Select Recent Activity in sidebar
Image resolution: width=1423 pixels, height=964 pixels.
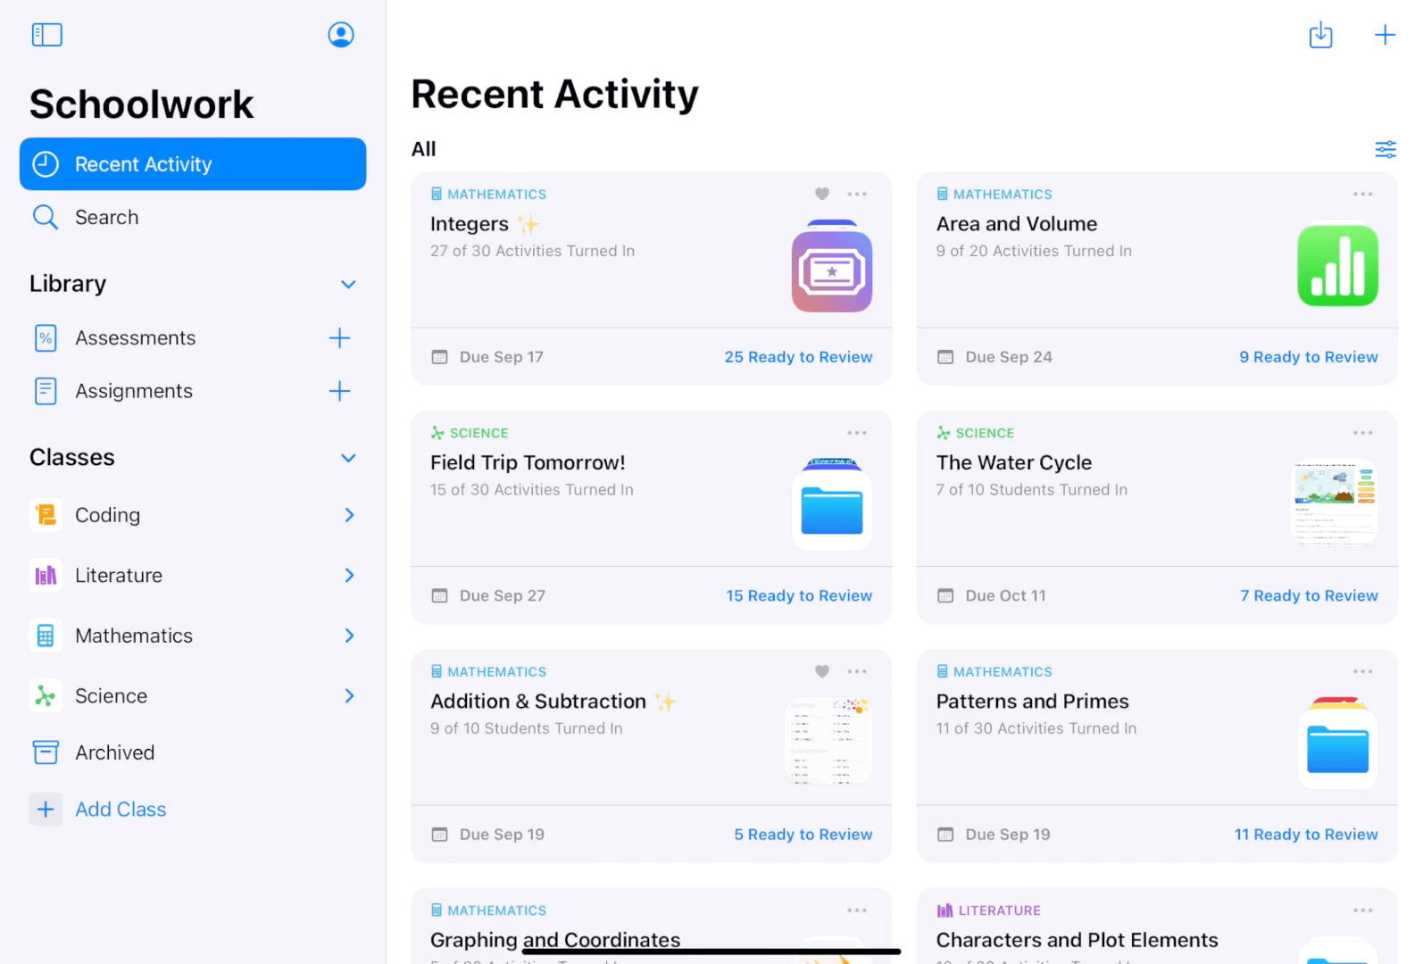193,164
